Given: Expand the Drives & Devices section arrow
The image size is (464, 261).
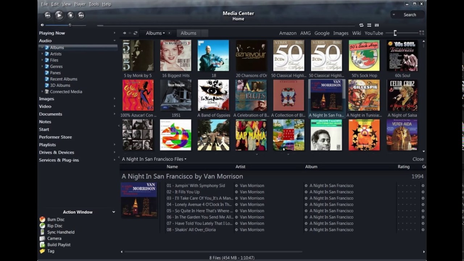Looking at the screenshot, I should (115, 152).
